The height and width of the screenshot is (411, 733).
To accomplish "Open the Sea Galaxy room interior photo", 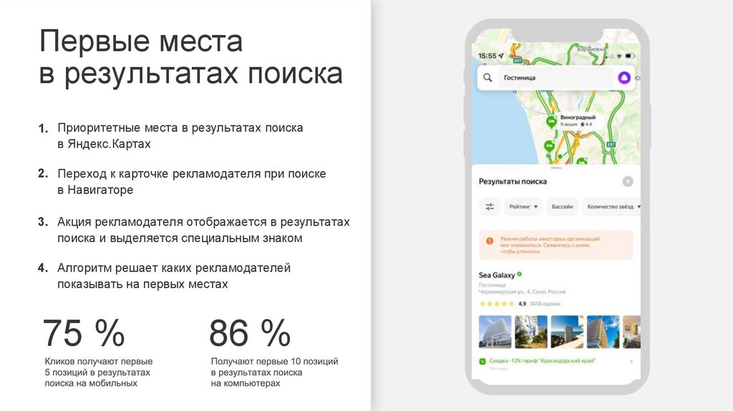I will click(x=632, y=332).
